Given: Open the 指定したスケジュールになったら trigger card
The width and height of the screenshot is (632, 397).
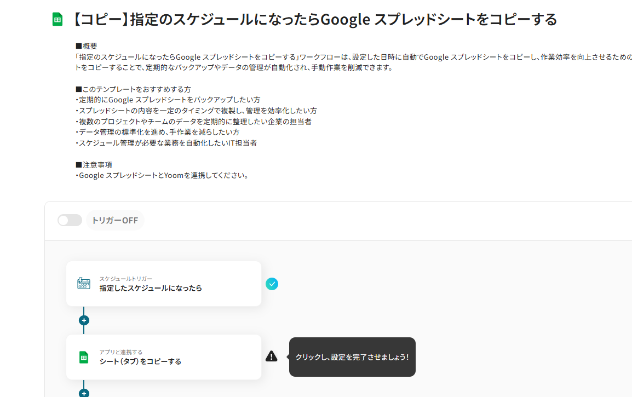Looking at the screenshot, I should pos(164,284).
